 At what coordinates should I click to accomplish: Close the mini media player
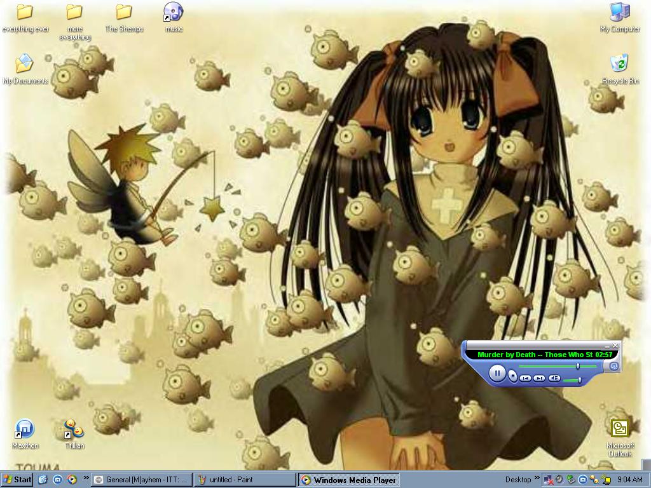[615, 345]
